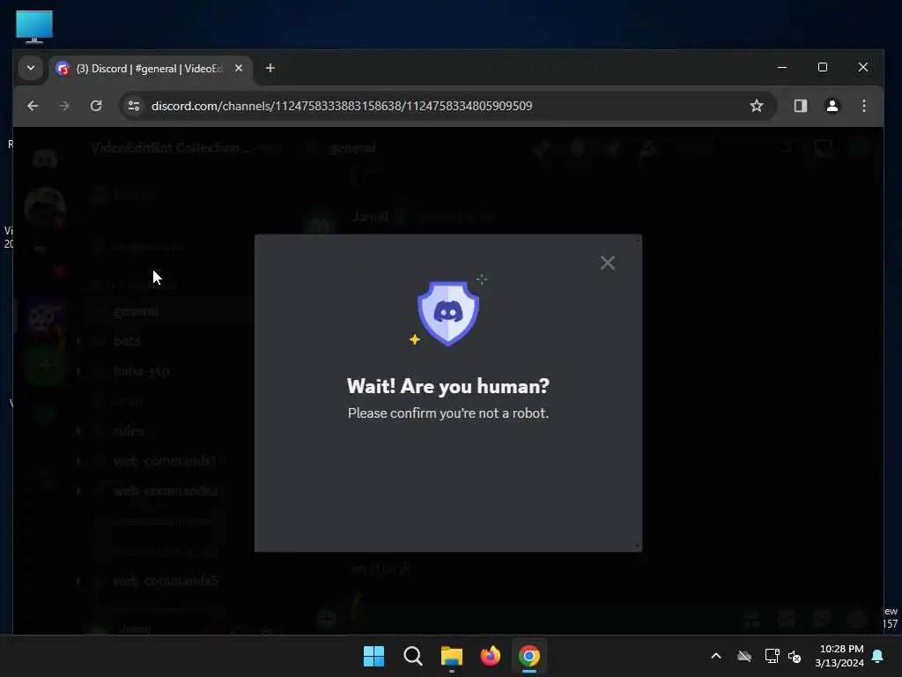Open the Windows notification bell
This screenshot has height=677, width=902.
point(878,656)
